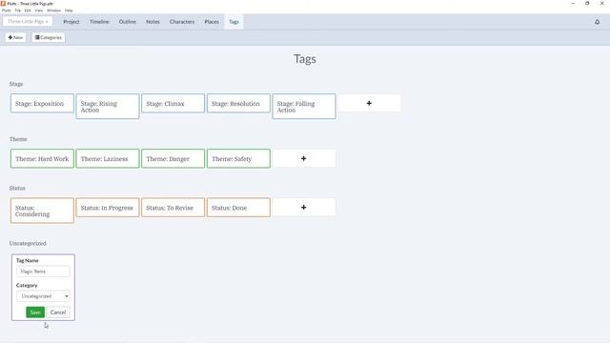Viewport: 610px width, 343px height.
Task: Select the Stage: Climax tag card
Action: 173,104
